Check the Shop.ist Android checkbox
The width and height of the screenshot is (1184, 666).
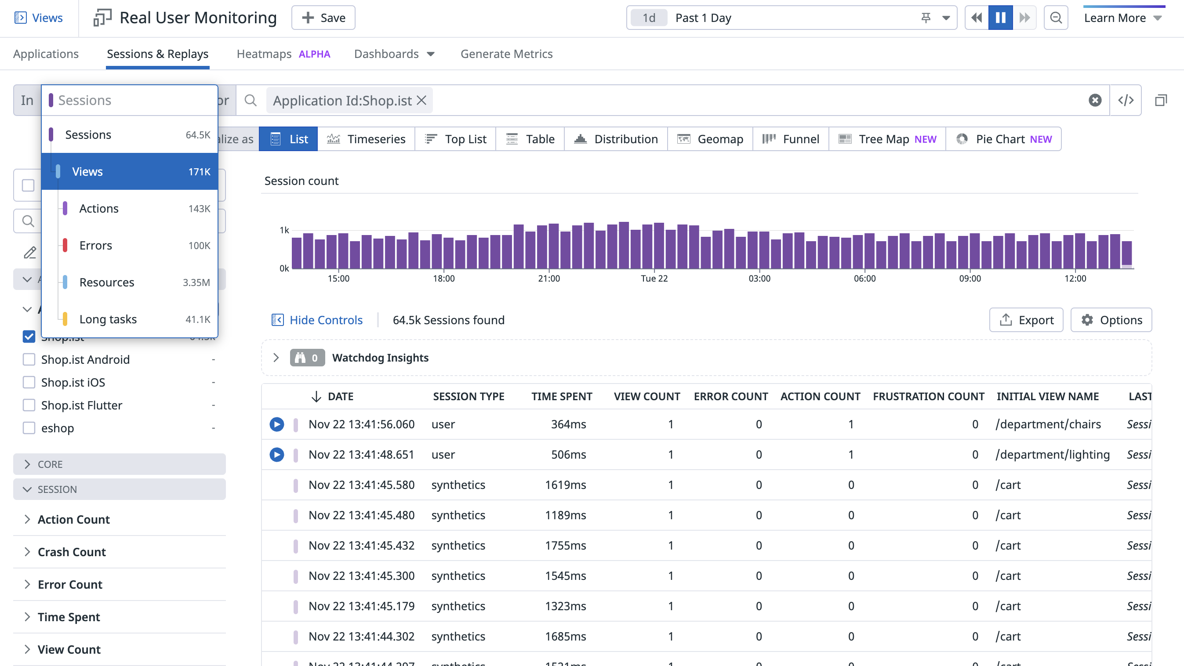coord(29,360)
